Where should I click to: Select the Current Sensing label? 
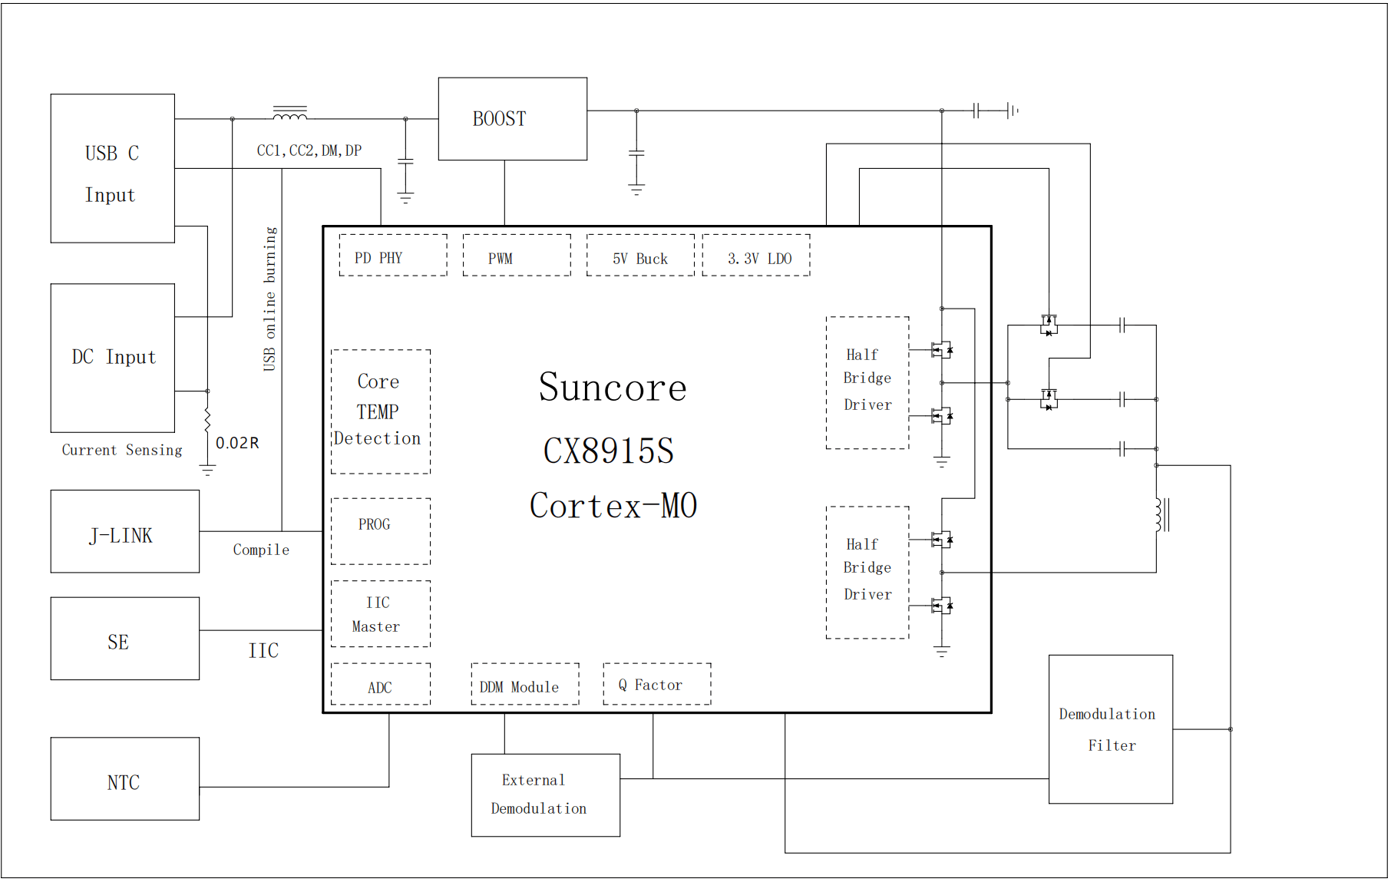click(x=122, y=450)
